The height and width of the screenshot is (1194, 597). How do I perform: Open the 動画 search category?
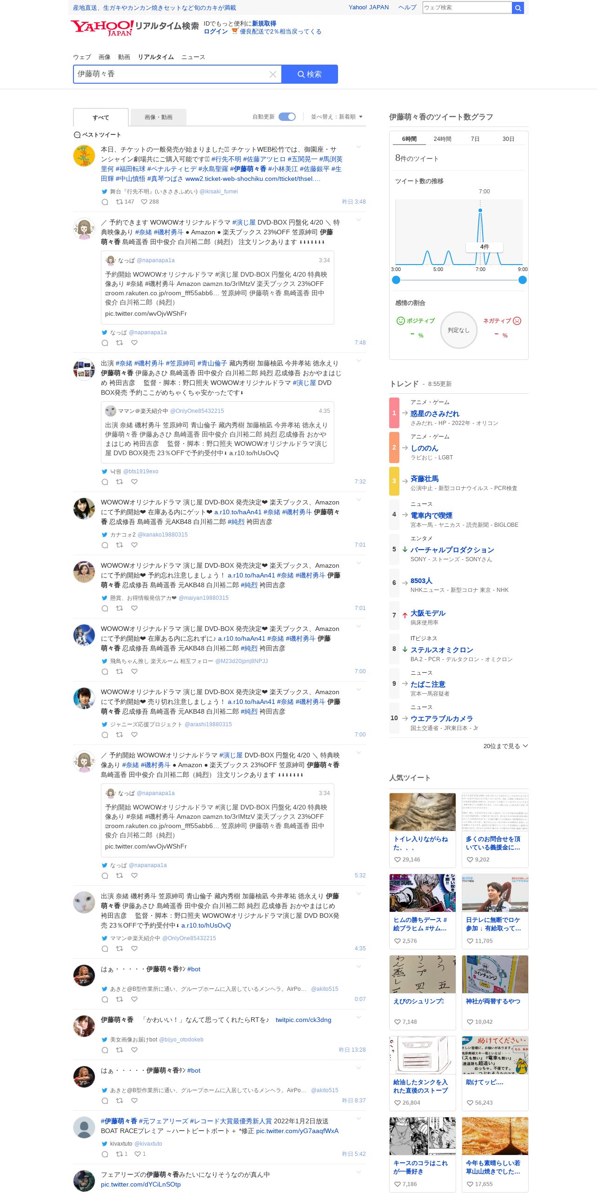click(x=124, y=57)
